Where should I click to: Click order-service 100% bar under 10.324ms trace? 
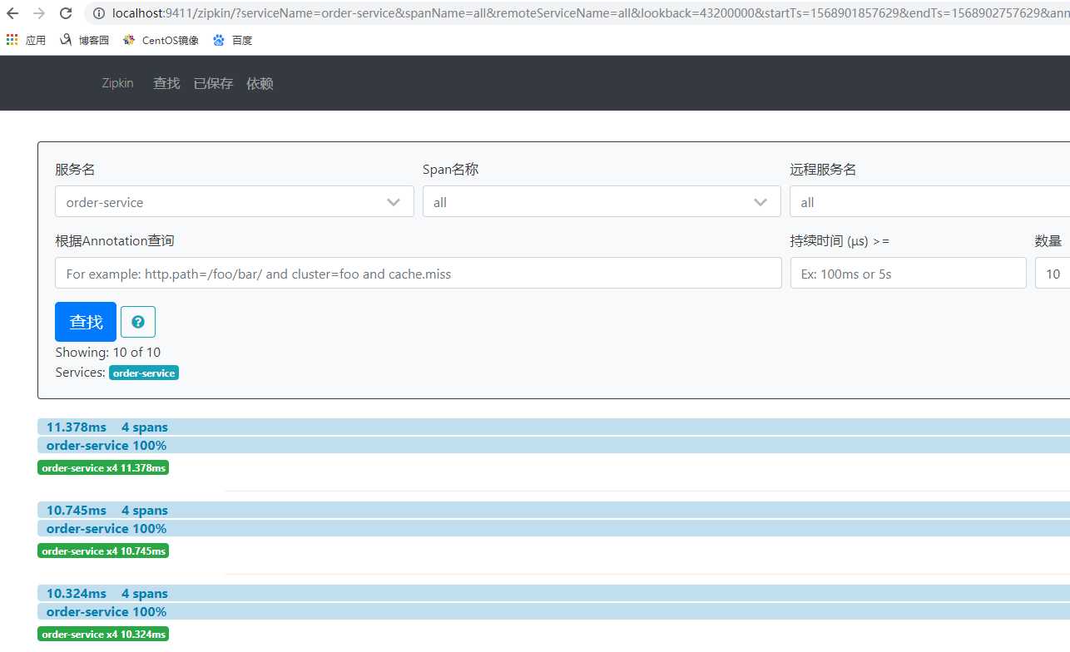tap(553, 611)
